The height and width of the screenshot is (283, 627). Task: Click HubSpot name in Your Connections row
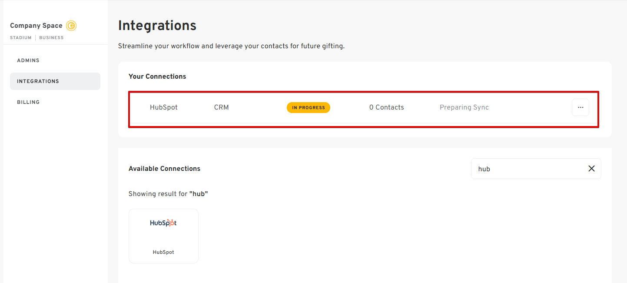pyautogui.click(x=164, y=107)
